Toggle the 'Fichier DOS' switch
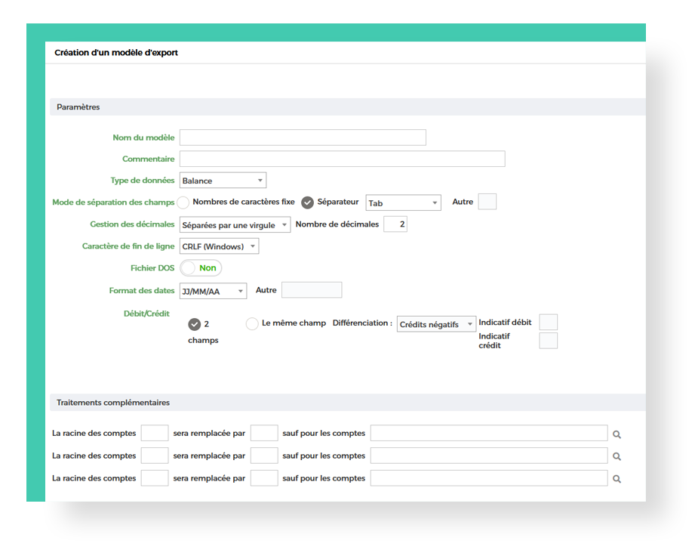 tap(201, 268)
